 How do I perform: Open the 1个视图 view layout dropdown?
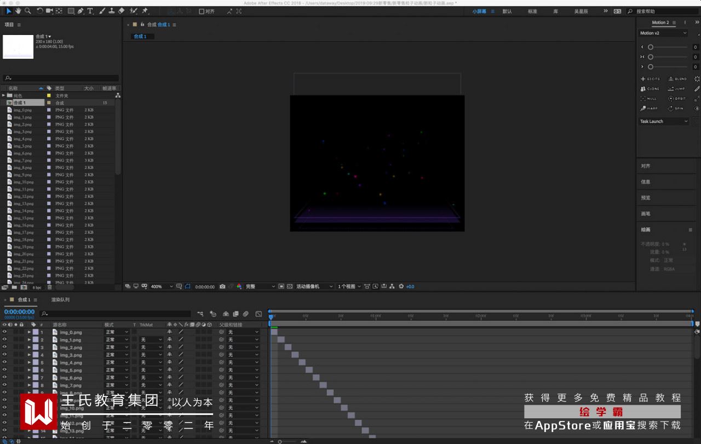tap(349, 287)
